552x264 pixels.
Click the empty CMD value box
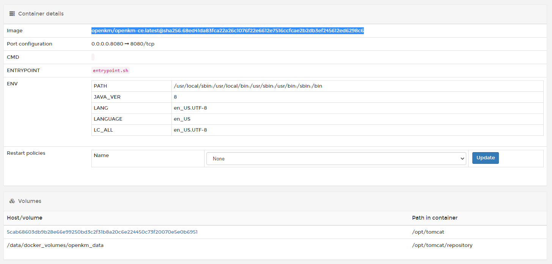[x=93, y=57]
